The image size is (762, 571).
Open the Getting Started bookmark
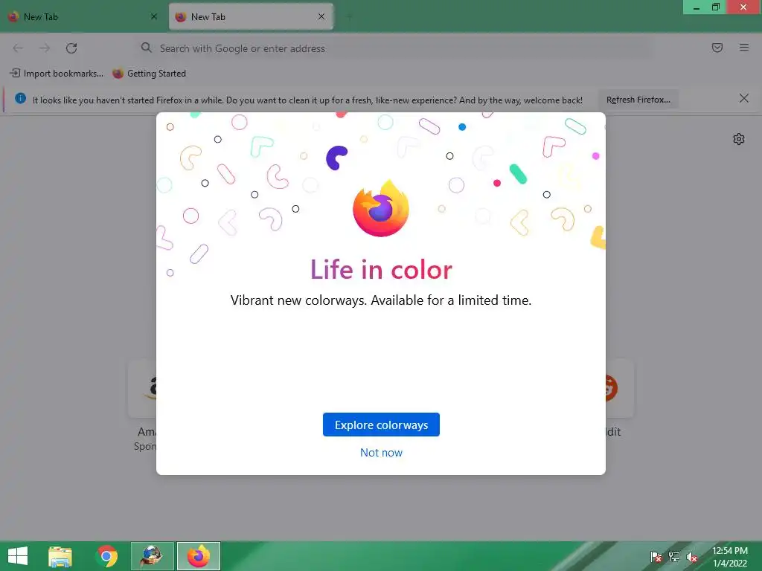tap(149, 74)
